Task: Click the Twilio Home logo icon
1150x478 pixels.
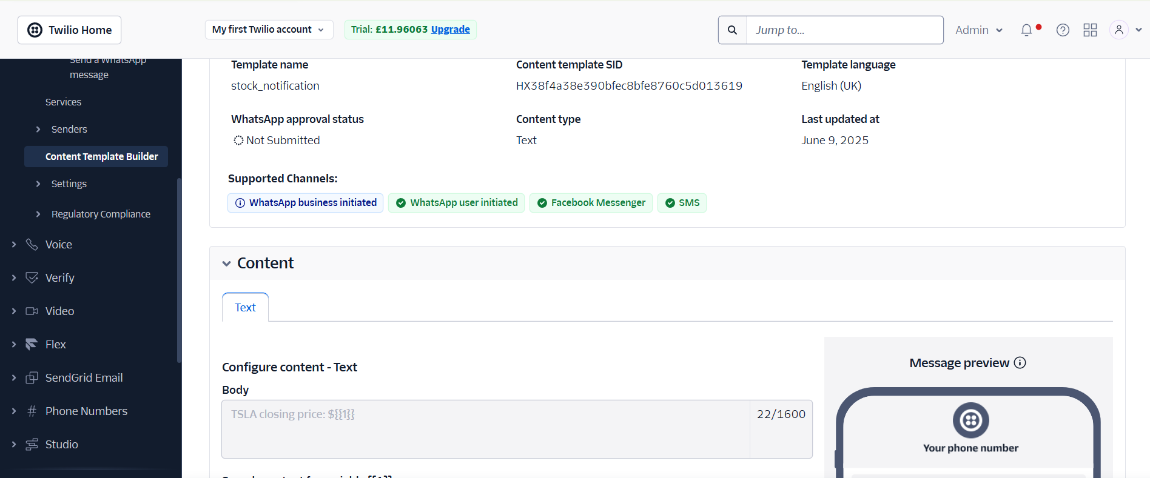Action: pyautogui.click(x=35, y=30)
